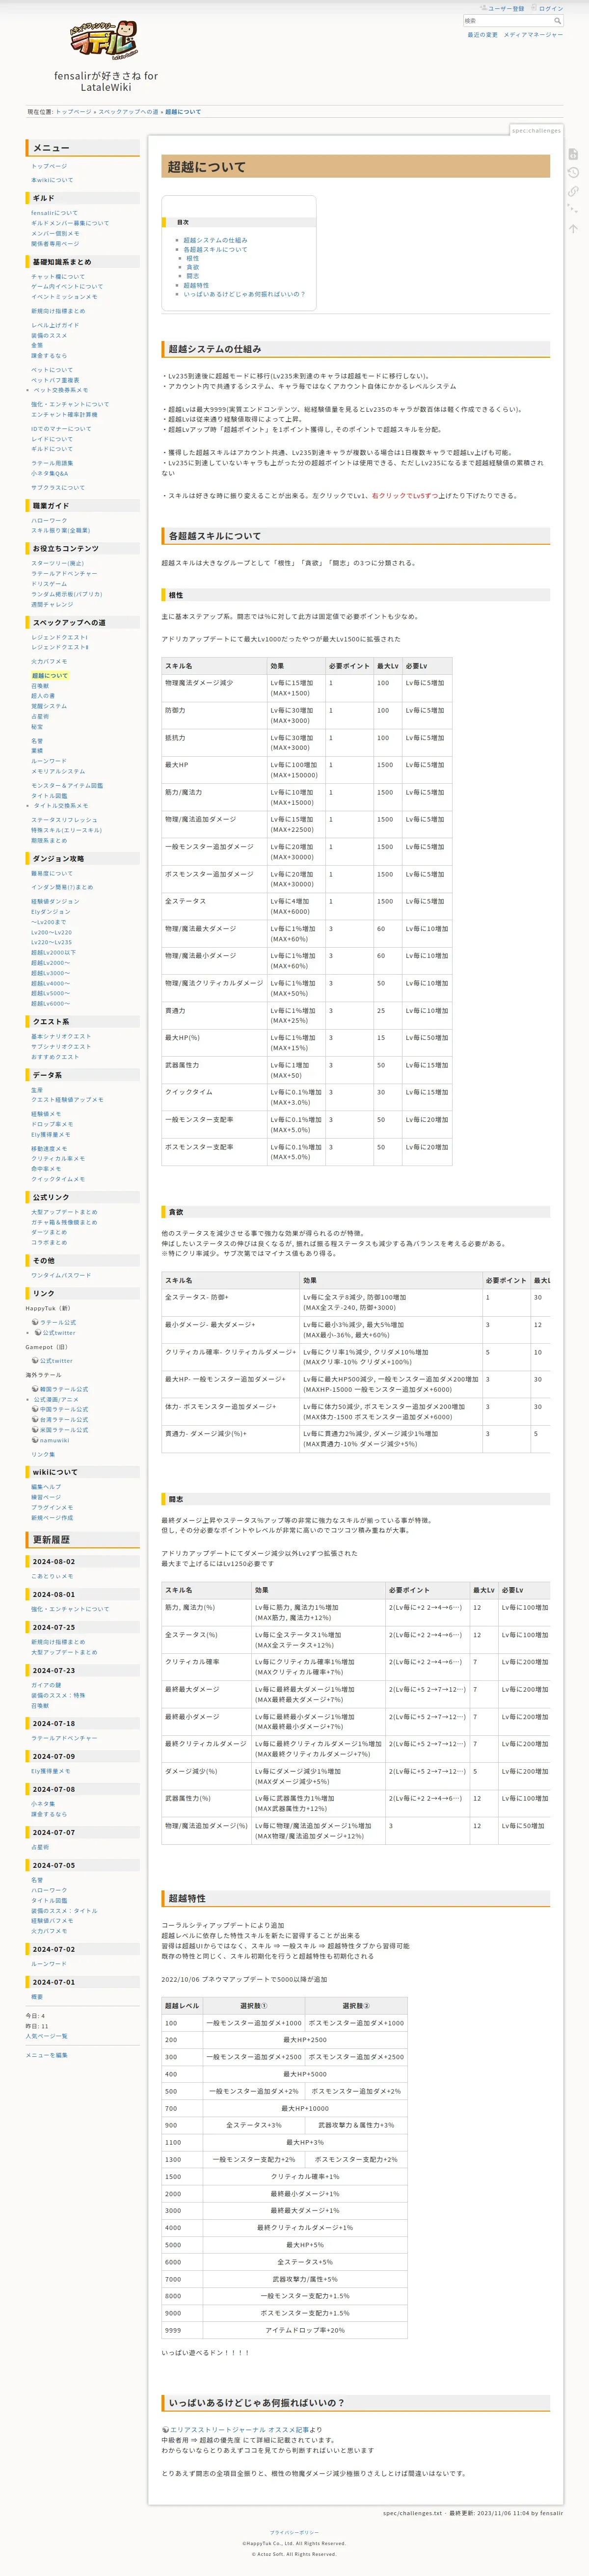Click globe icon beside 中国ラテール公式
The image size is (589, 2576).
click(x=35, y=1409)
